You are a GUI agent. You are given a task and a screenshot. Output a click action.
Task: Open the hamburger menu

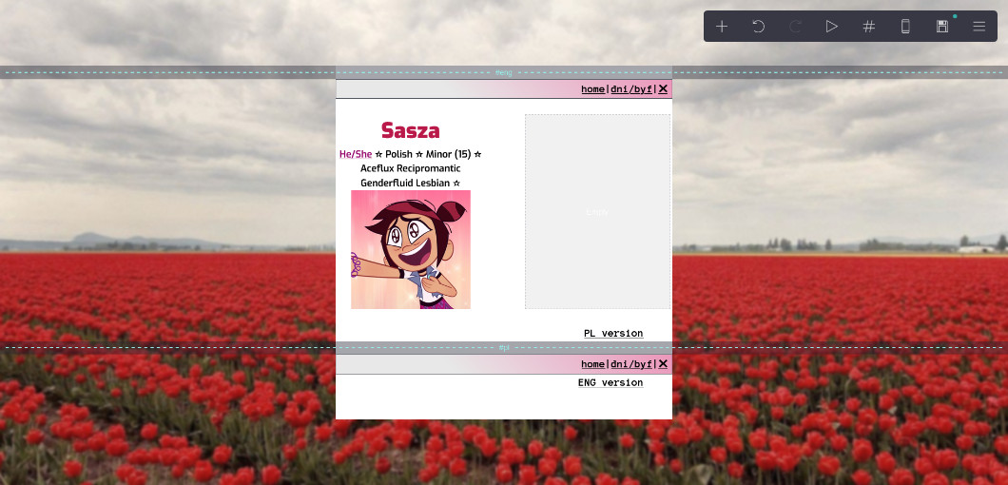(x=979, y=27)
